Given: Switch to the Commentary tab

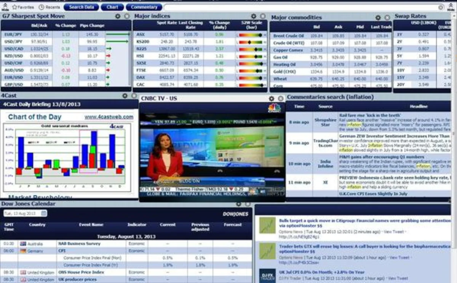Looking at the screenshot, I should click(144, 7).
